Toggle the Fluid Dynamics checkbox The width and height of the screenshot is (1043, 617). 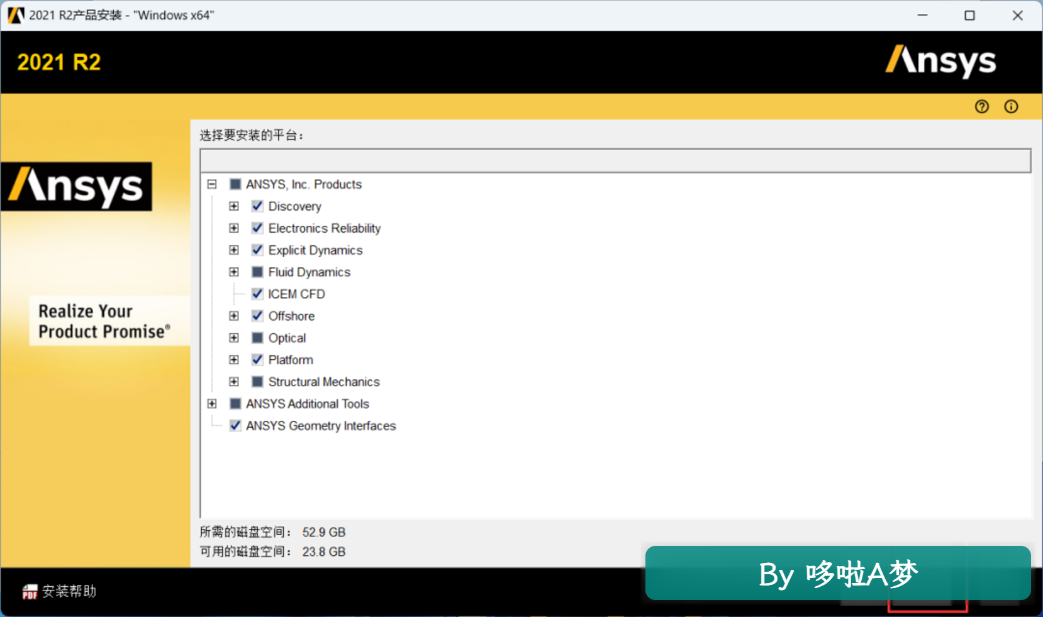[257, 272]
